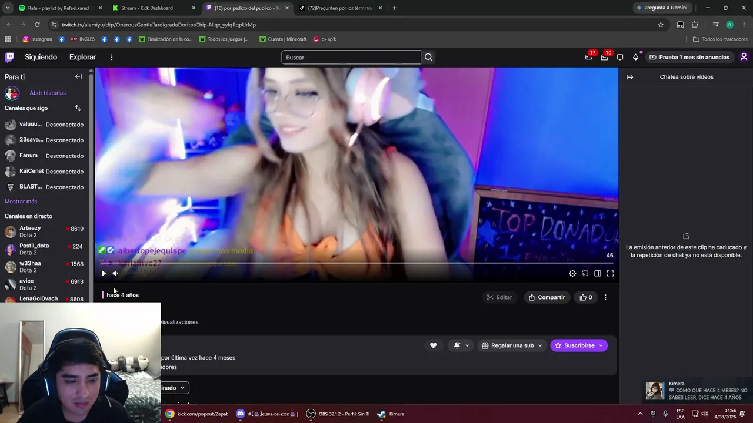This screenshot has height=423, width=753.
Task: Focus the Buscar search field
Action: 351,57
